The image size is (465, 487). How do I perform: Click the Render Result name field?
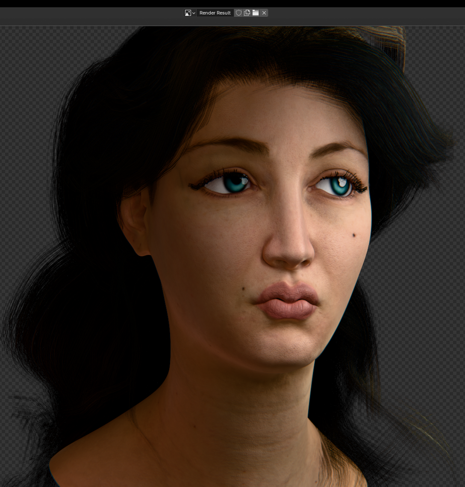215,13
